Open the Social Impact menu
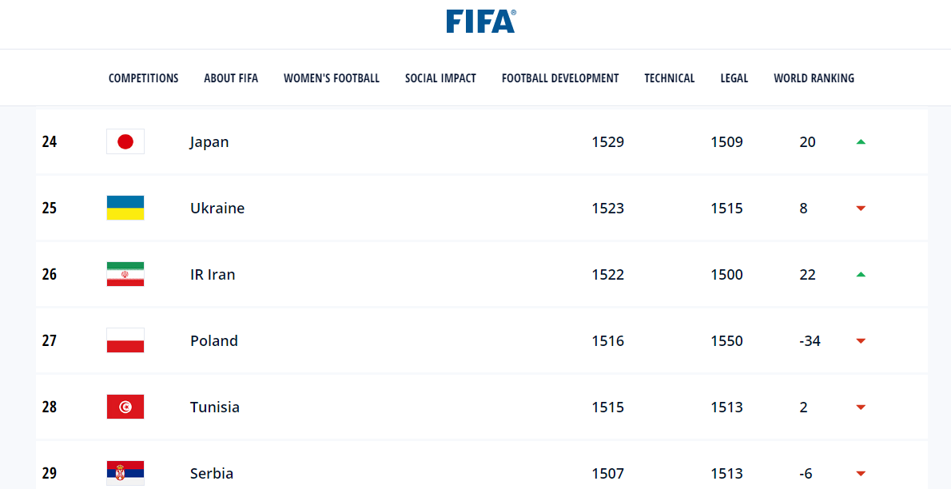Viewport: 951px width, 489px height. [440, 78]
